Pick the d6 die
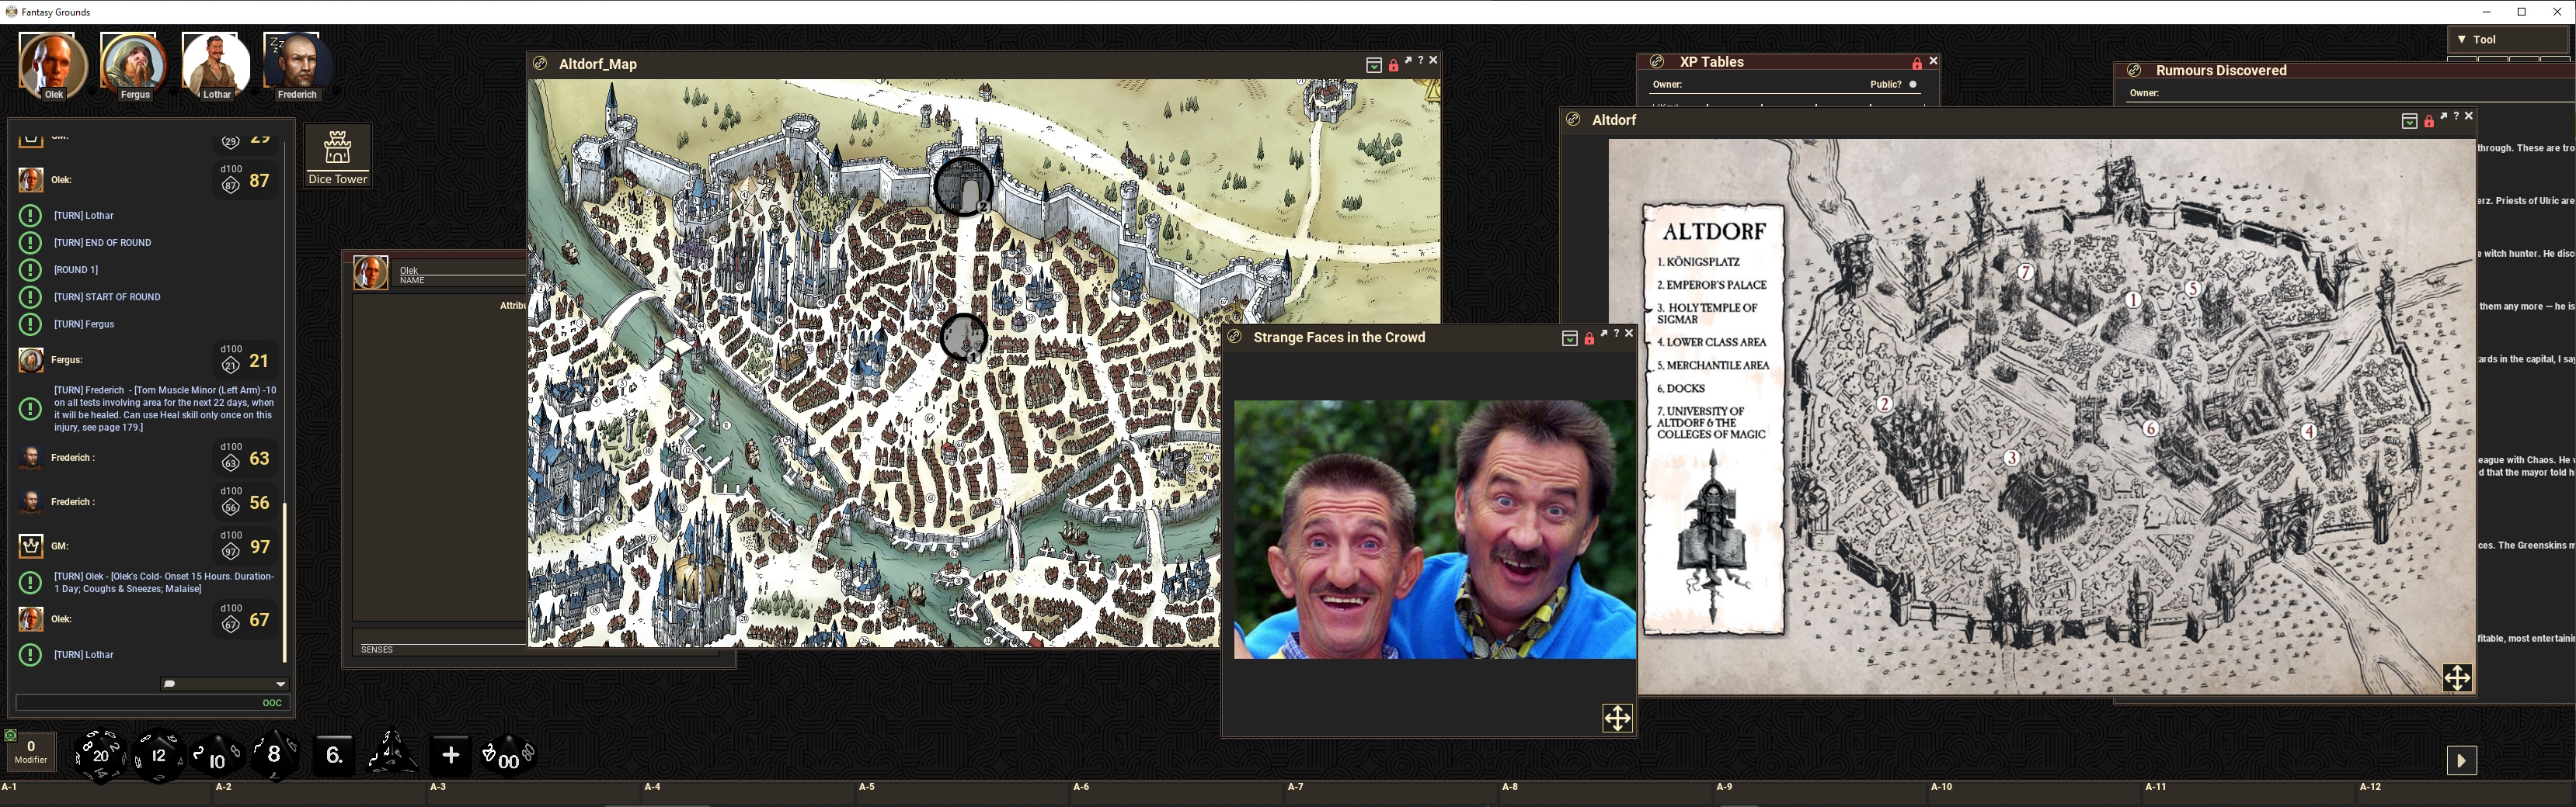 pos(334,756)
